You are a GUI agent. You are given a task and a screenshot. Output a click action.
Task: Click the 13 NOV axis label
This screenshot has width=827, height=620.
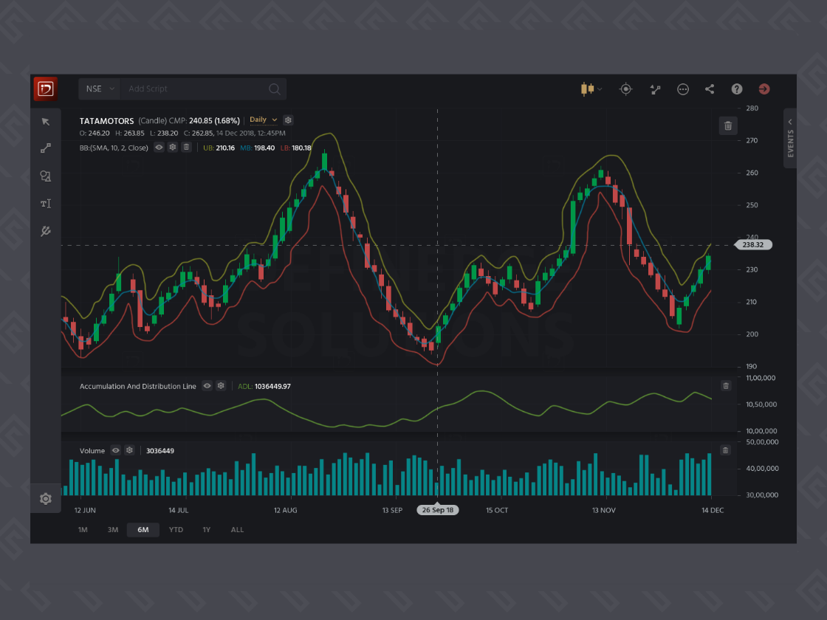pos(604,510)
